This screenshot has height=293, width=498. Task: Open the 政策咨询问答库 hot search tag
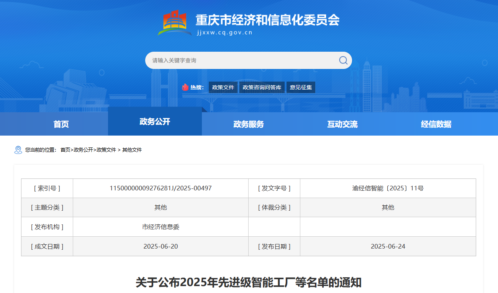[262, 87]
